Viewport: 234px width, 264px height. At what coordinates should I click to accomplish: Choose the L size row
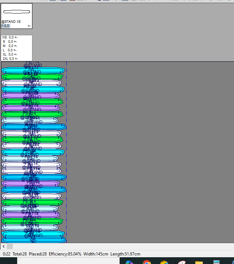(x=10, y=50)
